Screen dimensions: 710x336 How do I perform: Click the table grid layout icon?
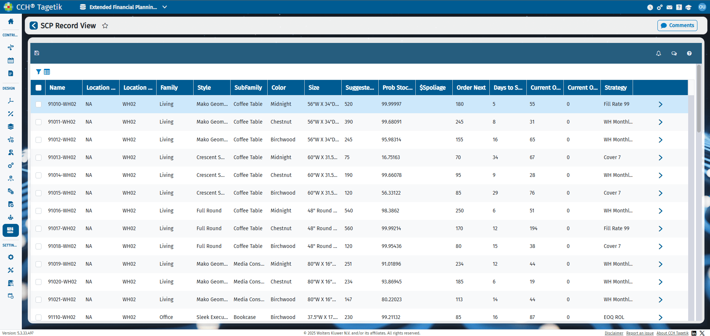click(x=47, y=72)
